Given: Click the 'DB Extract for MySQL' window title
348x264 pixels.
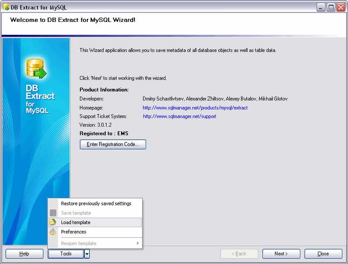Looking at the screenshot, I should pyautogui.click(x=39, y=8).
